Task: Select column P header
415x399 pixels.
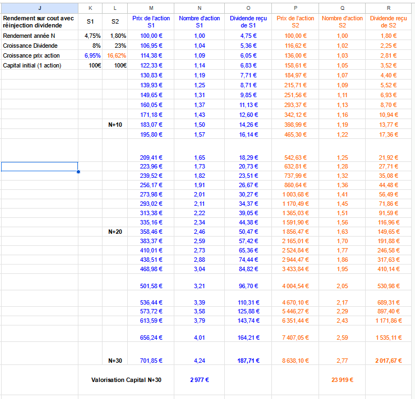Action: click(x=295, y=8)
